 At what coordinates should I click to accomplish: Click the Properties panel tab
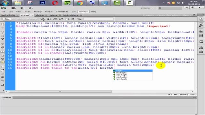pos(6,97)
